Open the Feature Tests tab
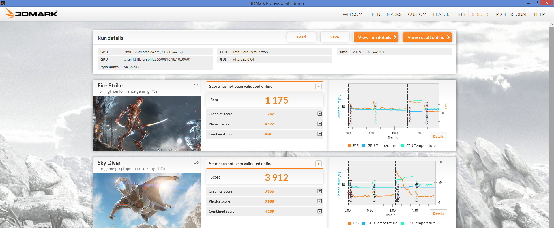 (x=449, y=14)
